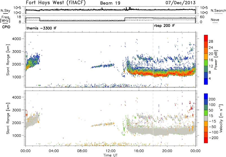The image size is (226, 157).
Task: Click the gray segment of the Velocity color bar
Action: coord(206,118)
